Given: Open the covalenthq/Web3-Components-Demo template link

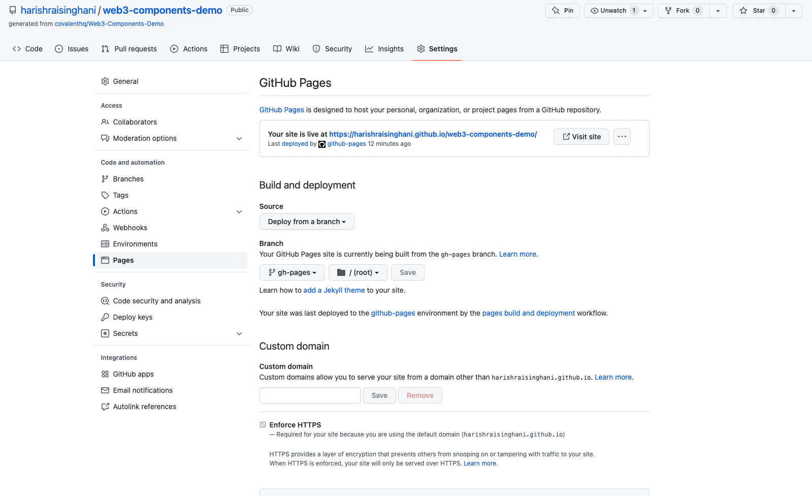Looking at the screenshot, I should tap(109, 24).
